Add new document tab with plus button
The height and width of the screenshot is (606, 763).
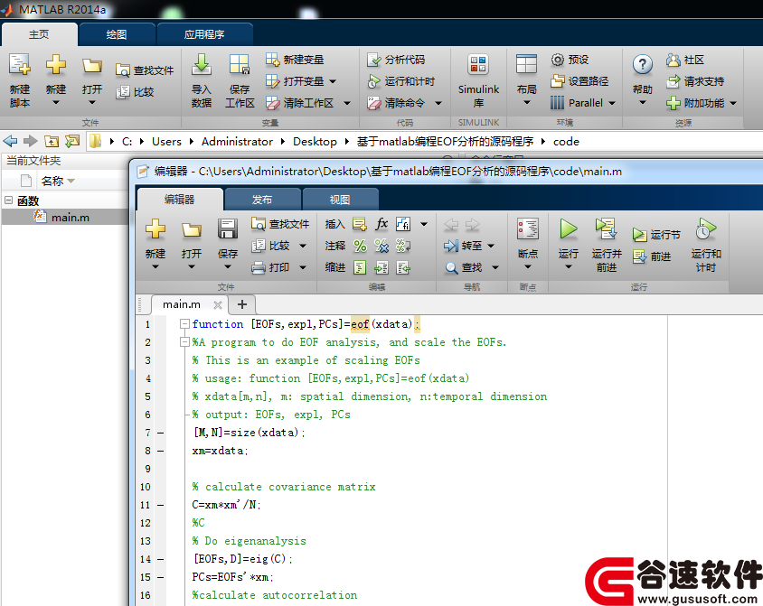click(x=242, y=304)
